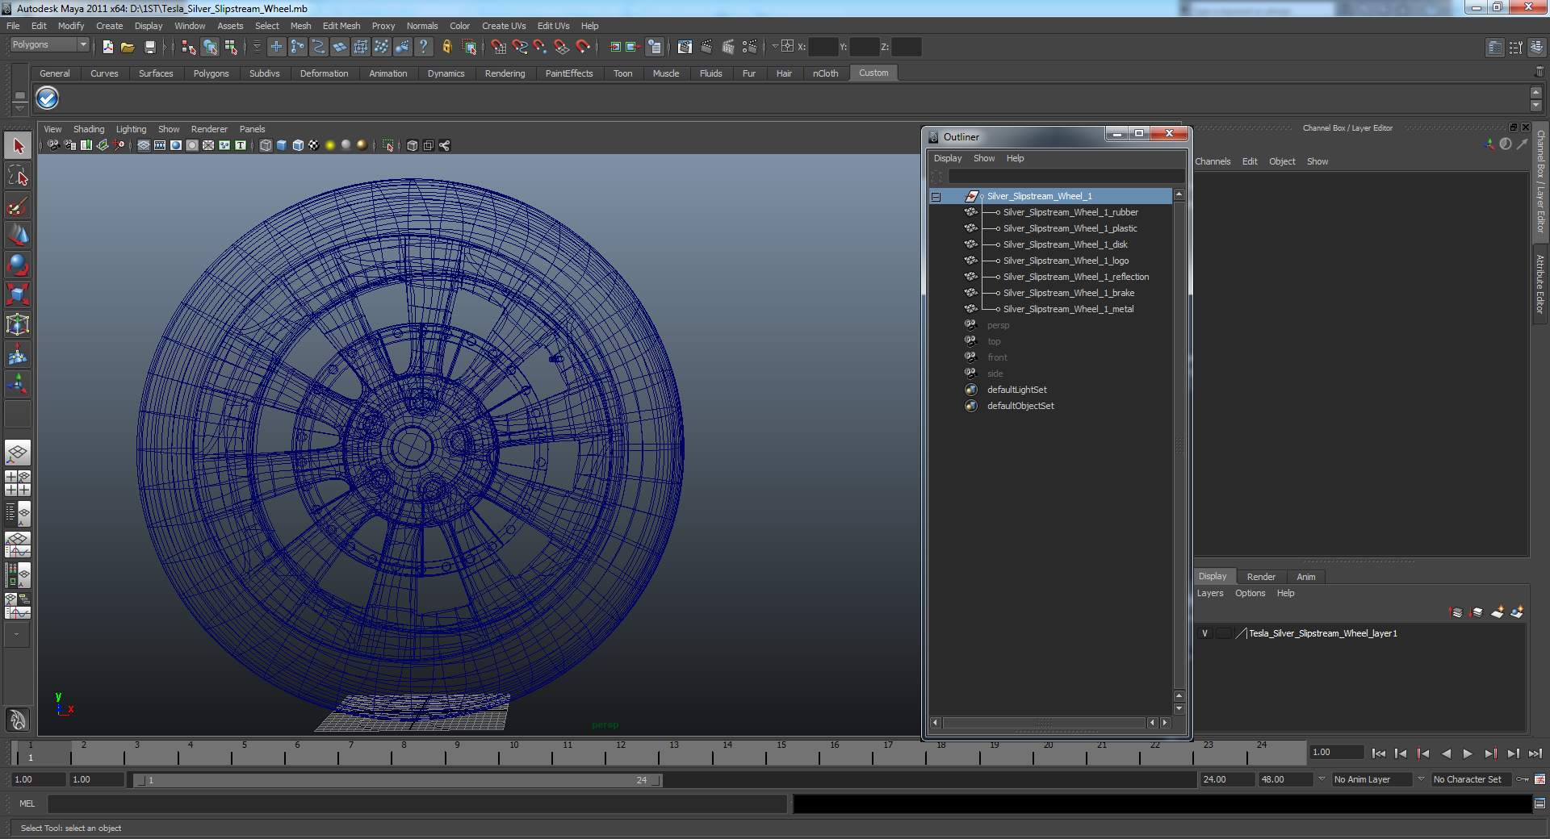Toggle visibility V of Tesla_Silver_Slipstream_Wheel_layer1
1550x839 pixels.
[x=1204, y=633]
